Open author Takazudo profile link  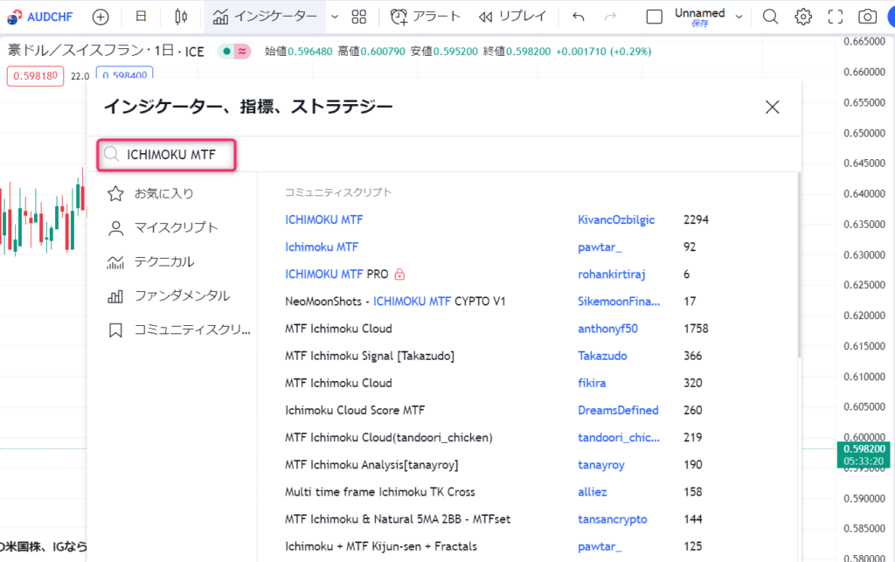(x=602, y=356)
